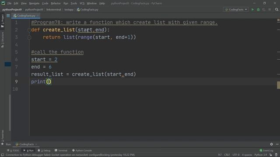
Task: Click inspection status indicator at top of scrollbar
Action: [x=278, y=20]
